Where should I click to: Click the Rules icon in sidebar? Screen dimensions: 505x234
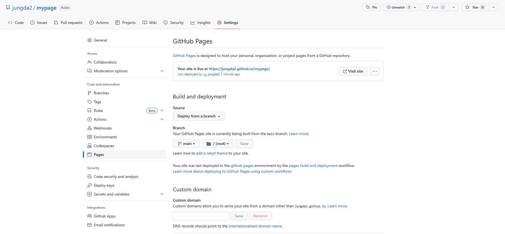[90, 111]
